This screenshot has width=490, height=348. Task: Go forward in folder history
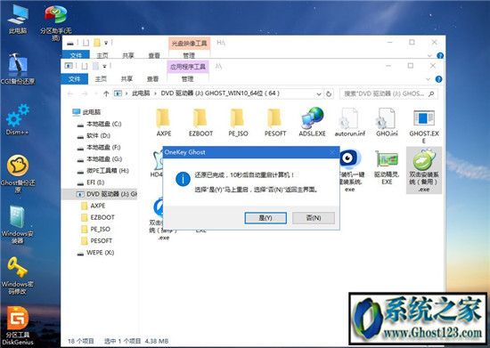click(85, 93)
